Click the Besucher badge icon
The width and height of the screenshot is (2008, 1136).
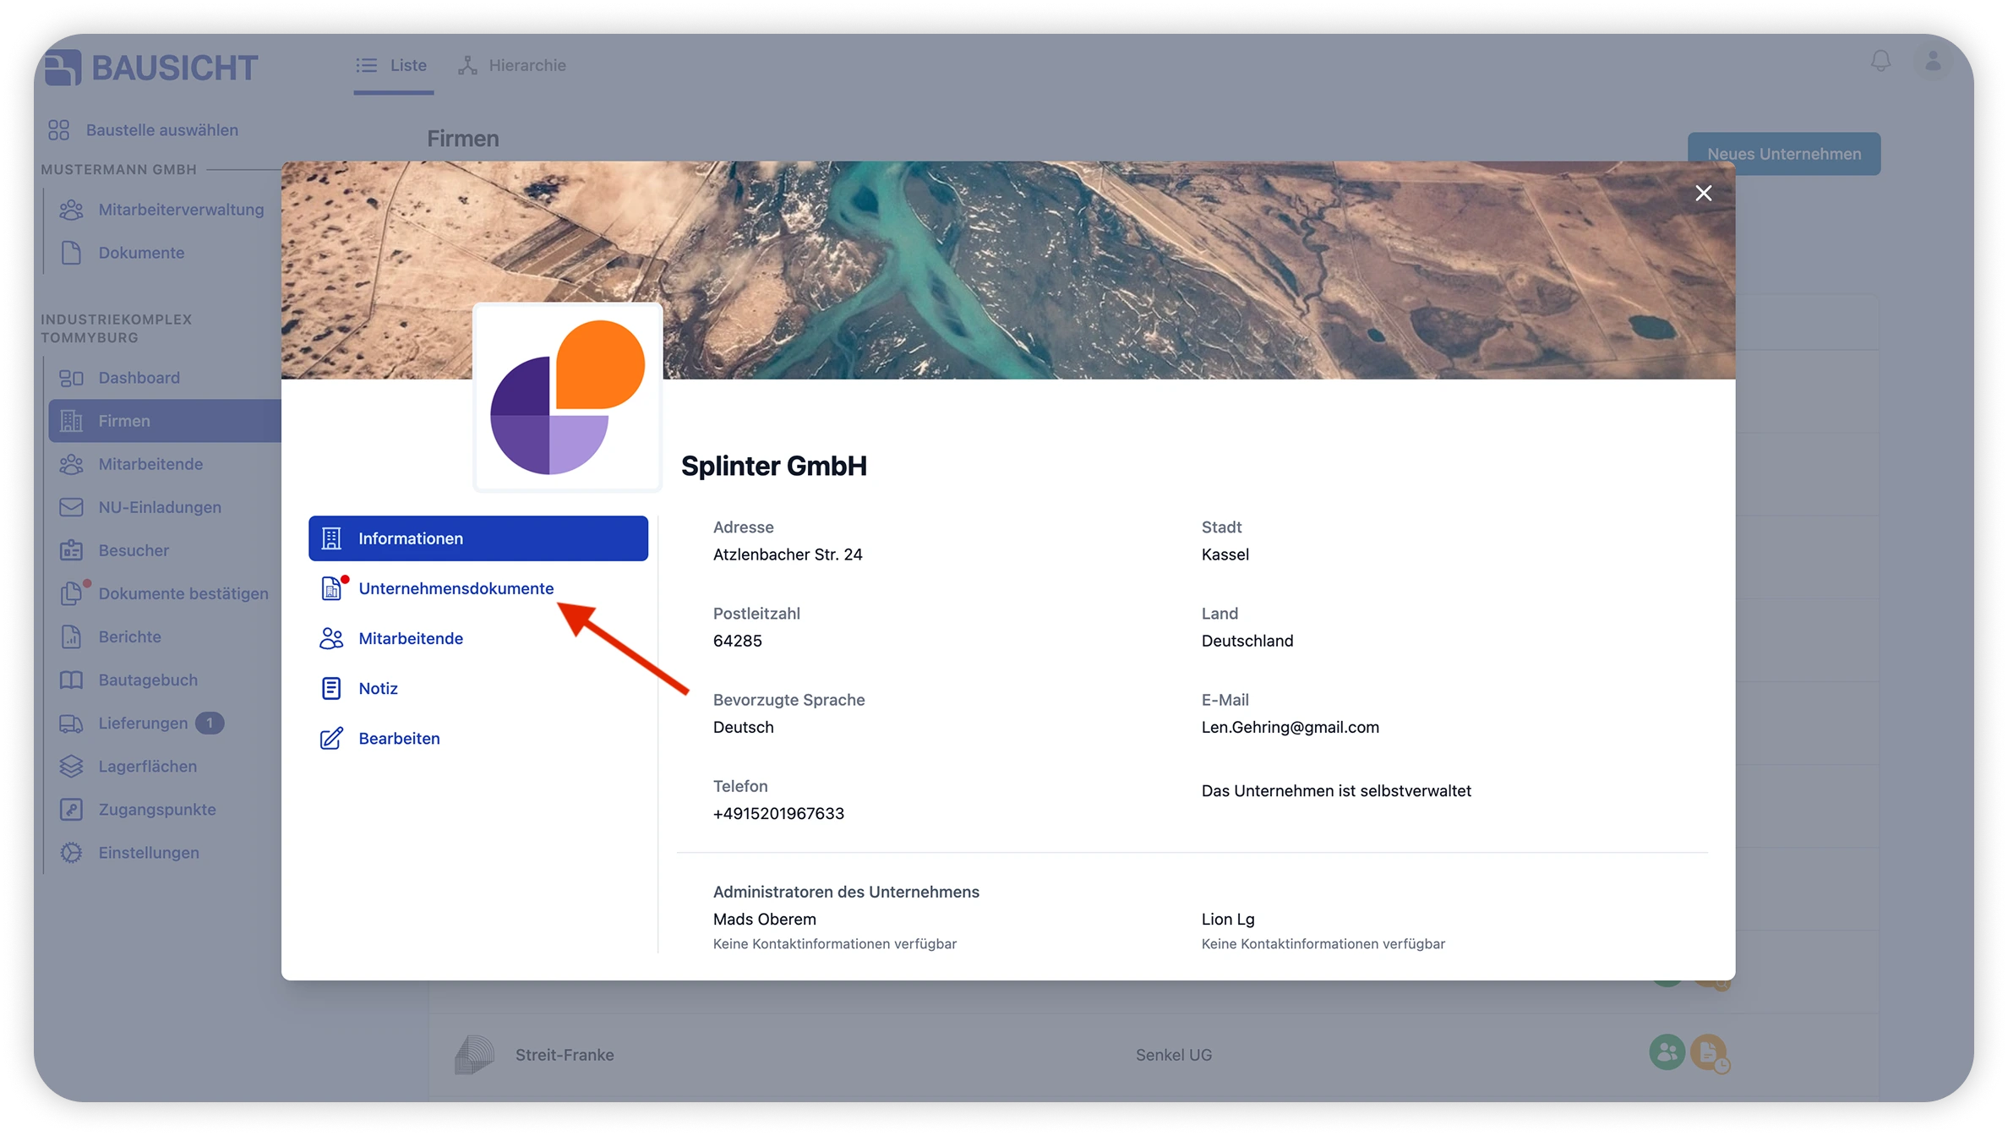[x=72, y=550]
